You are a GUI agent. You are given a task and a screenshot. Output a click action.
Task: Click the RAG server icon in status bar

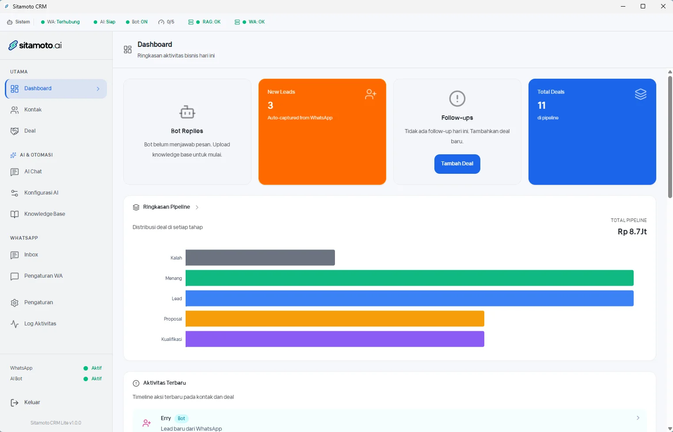click(x=191, y=22)
